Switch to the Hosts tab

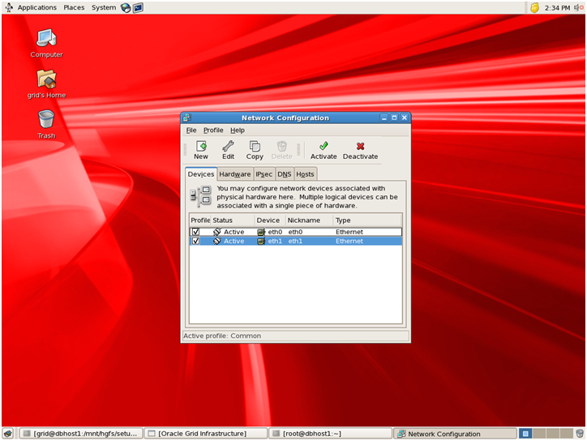tap(305, 174)
